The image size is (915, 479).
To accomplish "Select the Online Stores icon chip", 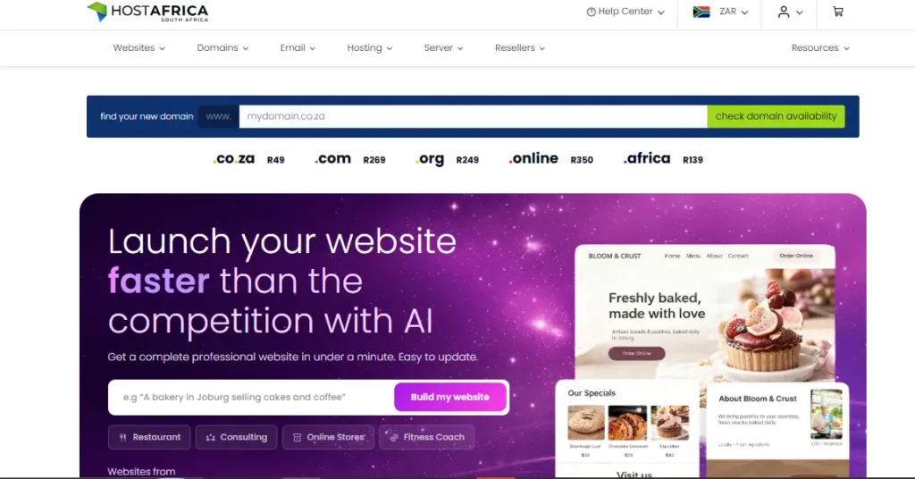I will 328,437.
